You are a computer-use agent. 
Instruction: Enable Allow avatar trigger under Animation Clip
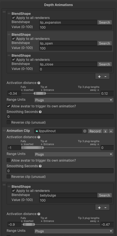click(x=9, y=160)
